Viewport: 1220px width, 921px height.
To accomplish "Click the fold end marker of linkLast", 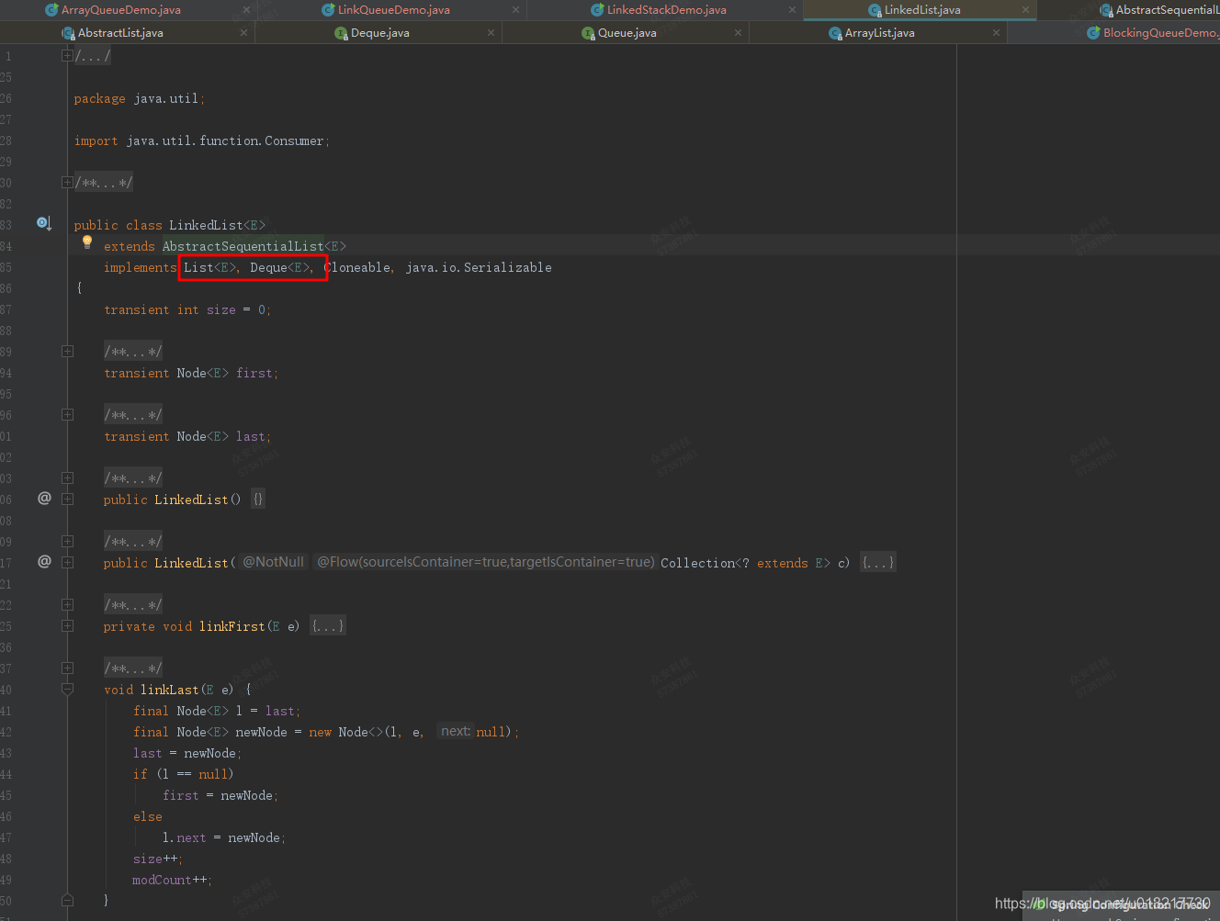I will 67,900.
